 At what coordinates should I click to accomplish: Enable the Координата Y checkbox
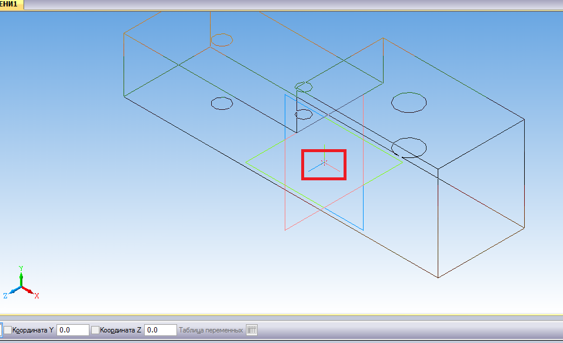pyautogui.click(x=8, y=330)
